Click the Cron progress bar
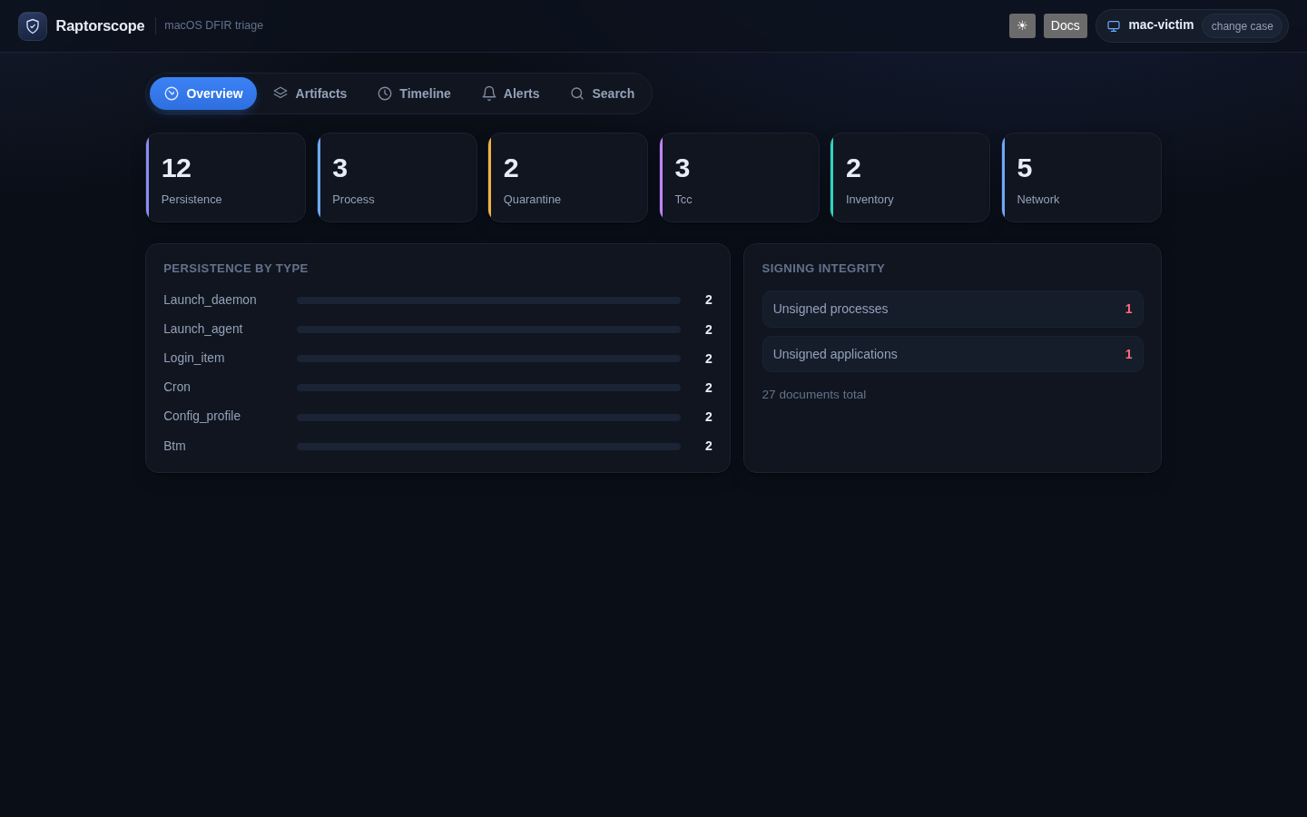Image resolution: width=1307 pixels, height=817 pixels. [x=488, y=388]
